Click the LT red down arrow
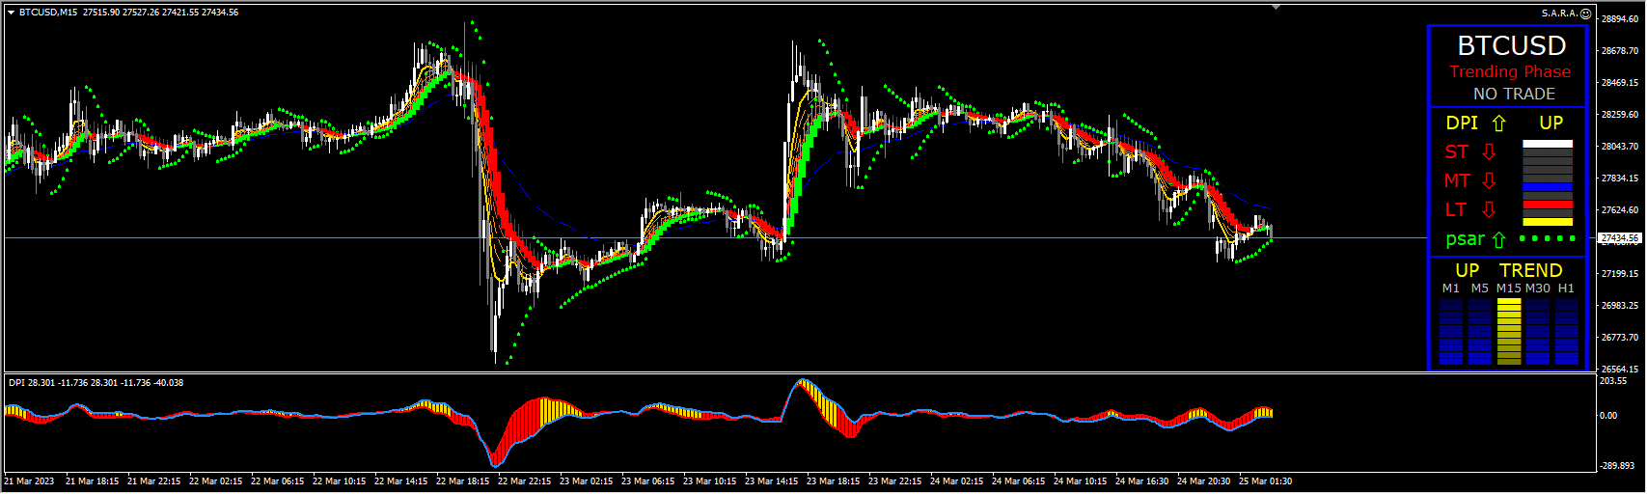Screen dimensions: 1647x494 click(x=1489, y=210)
